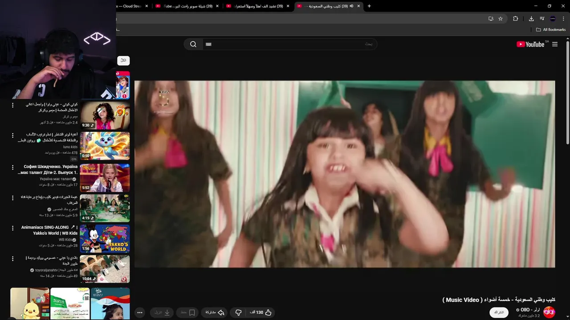Image resolution: width=570 pixels, height=320 pixels.
Task: Like the video with 130K thumbs up
Action: click(x=261, y=312)
